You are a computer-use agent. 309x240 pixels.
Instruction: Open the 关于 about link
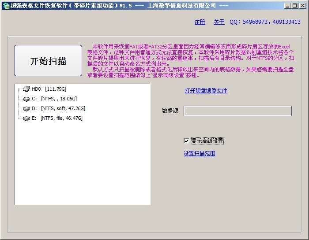coord(219,22)
